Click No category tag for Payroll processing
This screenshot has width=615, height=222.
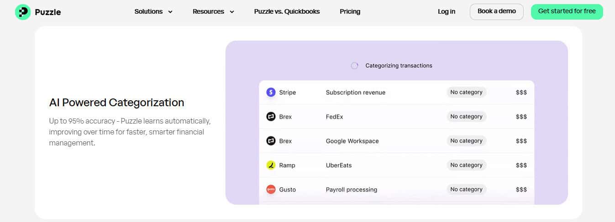coord(466,189)
